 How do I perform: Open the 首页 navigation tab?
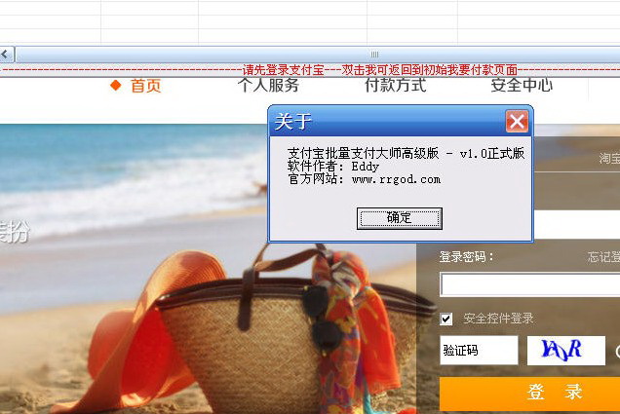pyautogui.click(x=145, y=86)
